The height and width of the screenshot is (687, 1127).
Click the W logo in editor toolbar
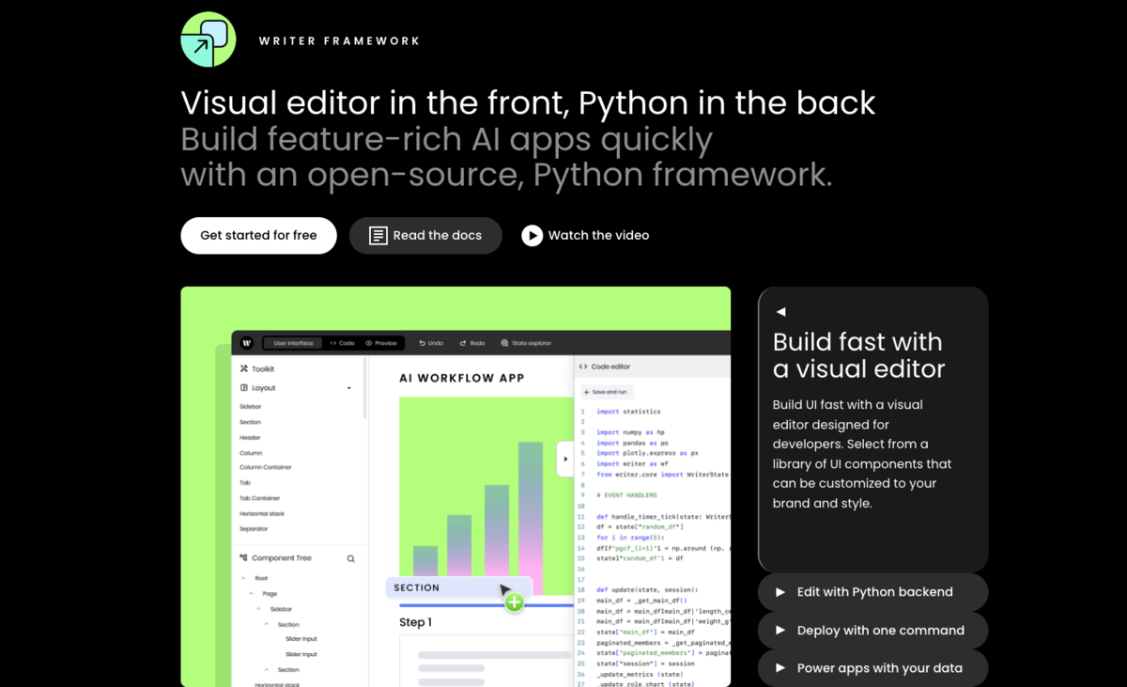click(x=246, y=343)
